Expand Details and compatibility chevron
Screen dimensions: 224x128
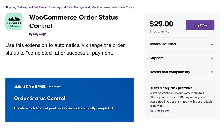pyautogui.click(x=212, y=72)
